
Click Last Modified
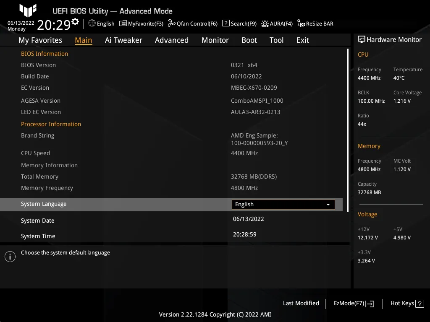(x=301, y=303)
